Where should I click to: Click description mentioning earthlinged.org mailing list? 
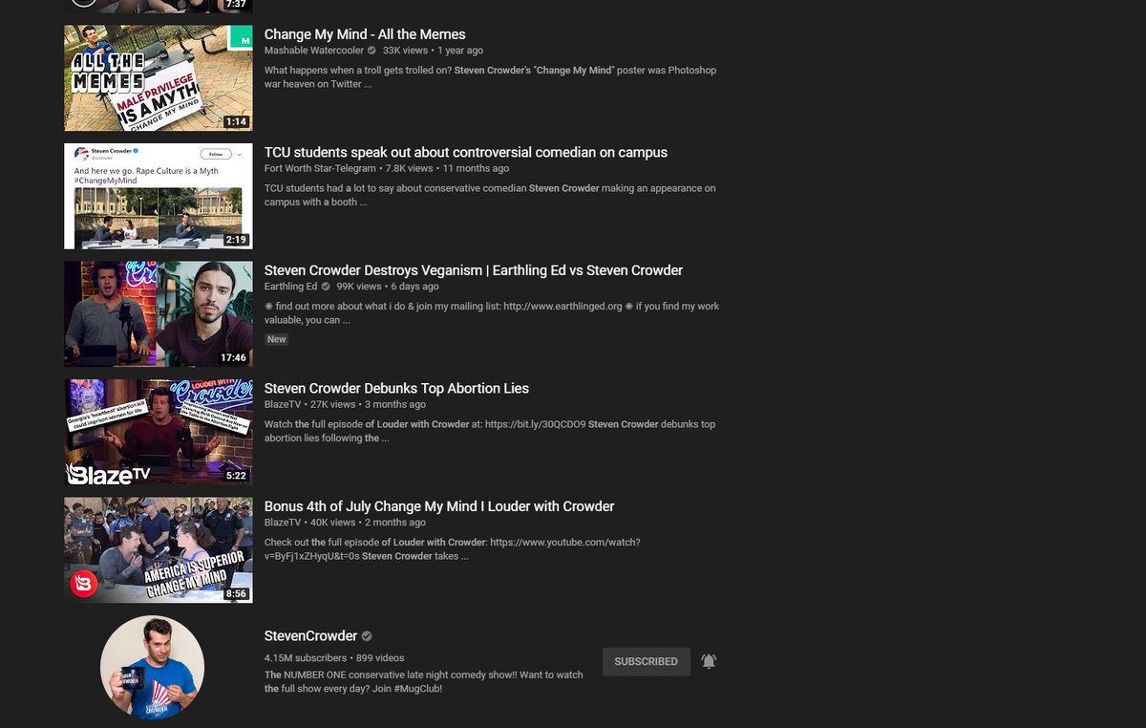pyautogui.click(x=492, y=313)
